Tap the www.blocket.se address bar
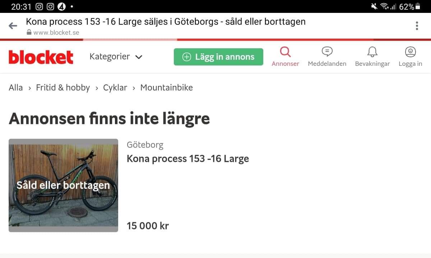Image resolution: width=431 pixels, height=258 pixels. [56, 32]
